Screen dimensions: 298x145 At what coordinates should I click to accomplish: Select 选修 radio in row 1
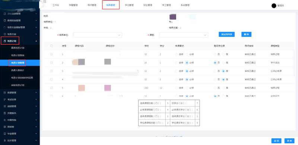176,54
